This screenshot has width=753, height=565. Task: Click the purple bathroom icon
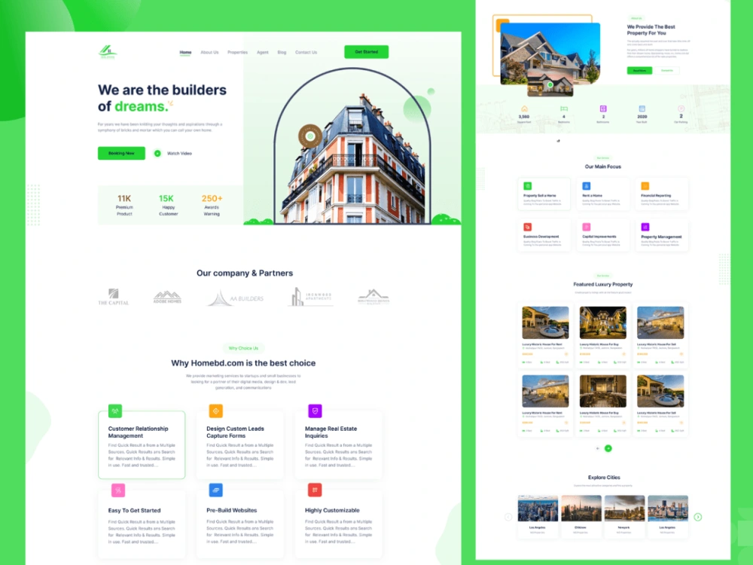click(603, 108)
